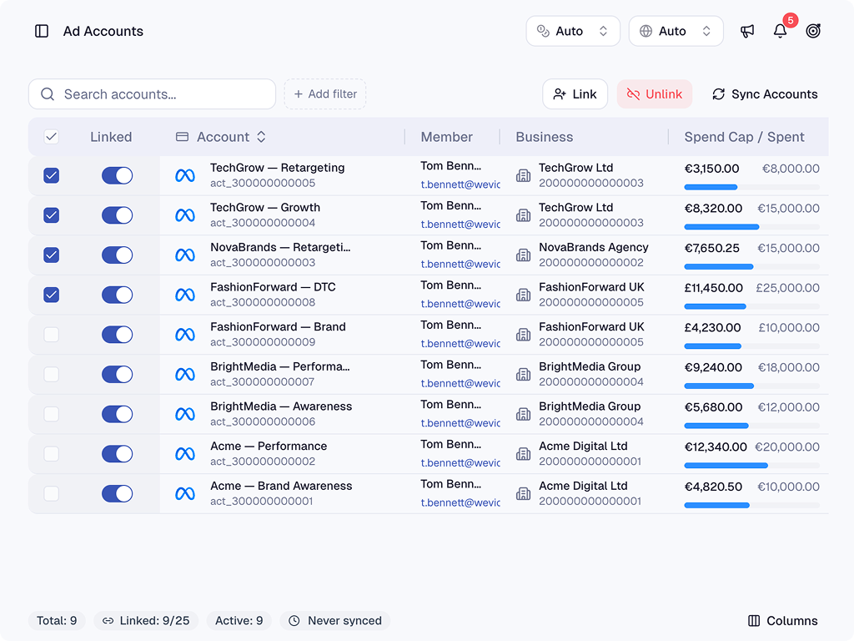Open t.bennett@wevic email link in FashionForward — DTC row

pyautogui.click(x=459, y=304)
